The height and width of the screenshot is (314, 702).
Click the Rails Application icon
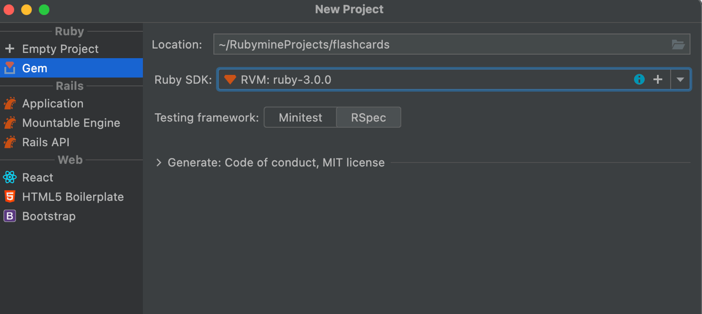click(x=10, y=104)
